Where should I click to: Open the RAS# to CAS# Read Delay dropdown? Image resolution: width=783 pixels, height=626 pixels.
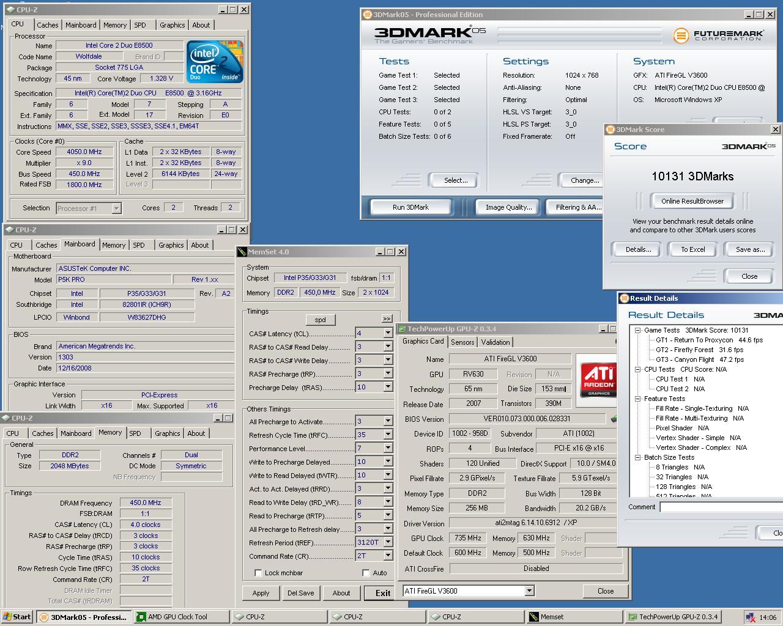pyautogui.click(x=388, y=347)
